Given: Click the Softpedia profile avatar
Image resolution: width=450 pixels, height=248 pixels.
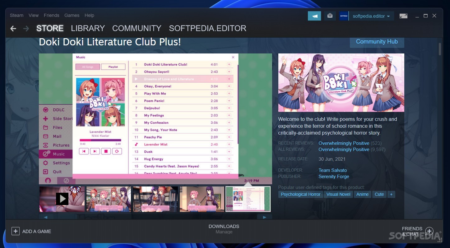Looking at the screenshot, I should [x=344, y=16].
